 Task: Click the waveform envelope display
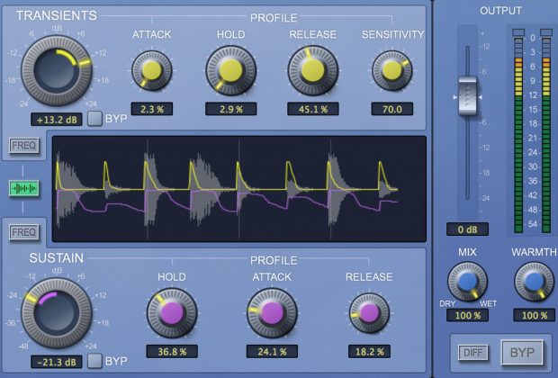click(239, 189)
